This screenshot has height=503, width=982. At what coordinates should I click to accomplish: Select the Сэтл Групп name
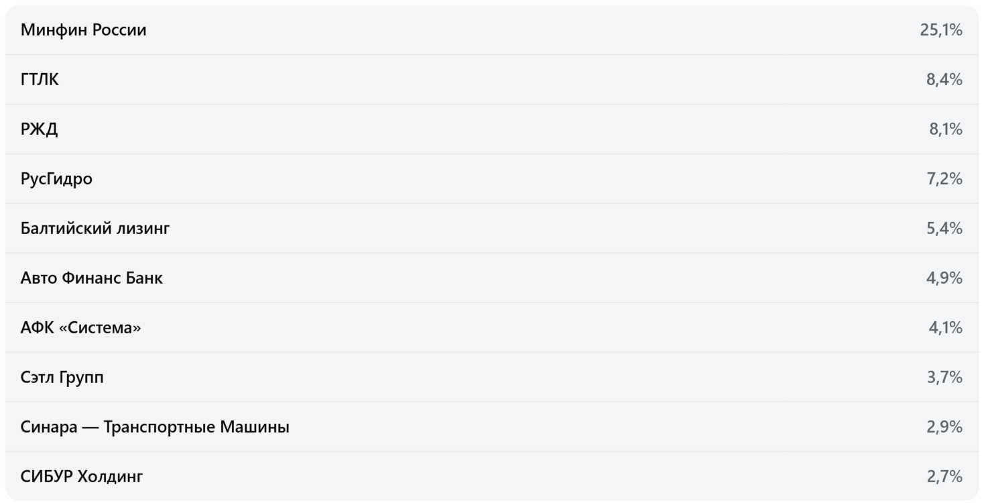pos(62,378)
